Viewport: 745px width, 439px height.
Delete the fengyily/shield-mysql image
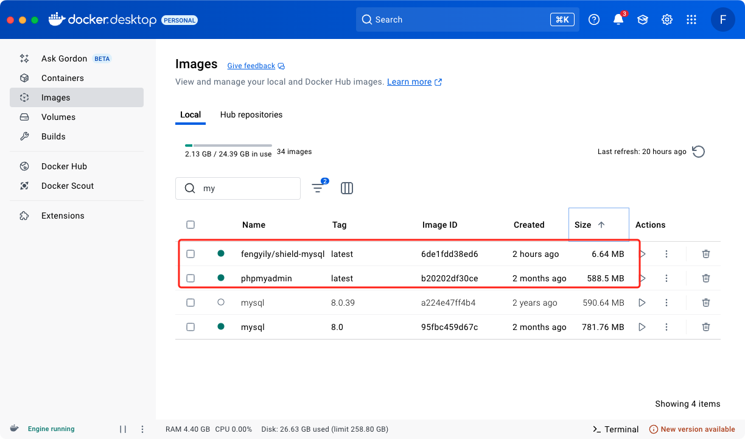click(706, 254)
